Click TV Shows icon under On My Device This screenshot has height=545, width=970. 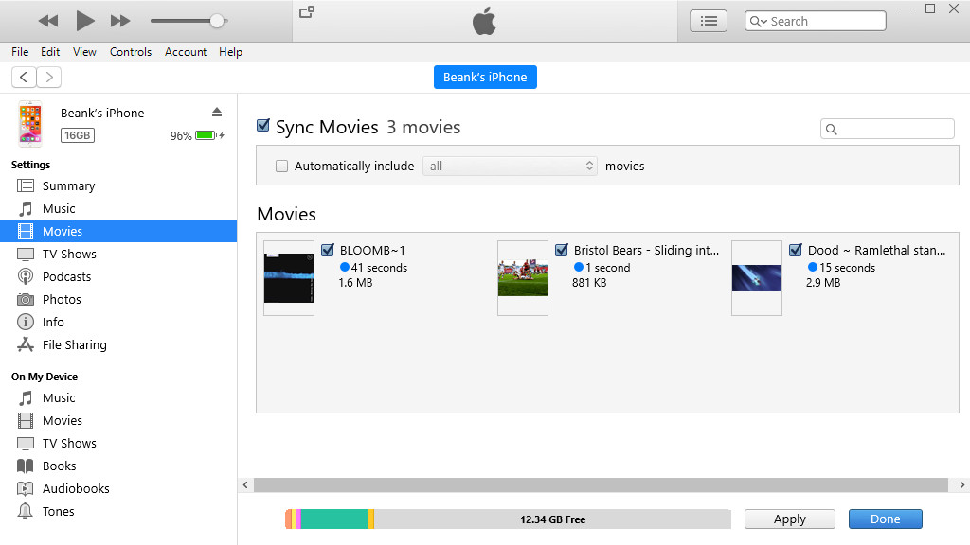(26, 443)
